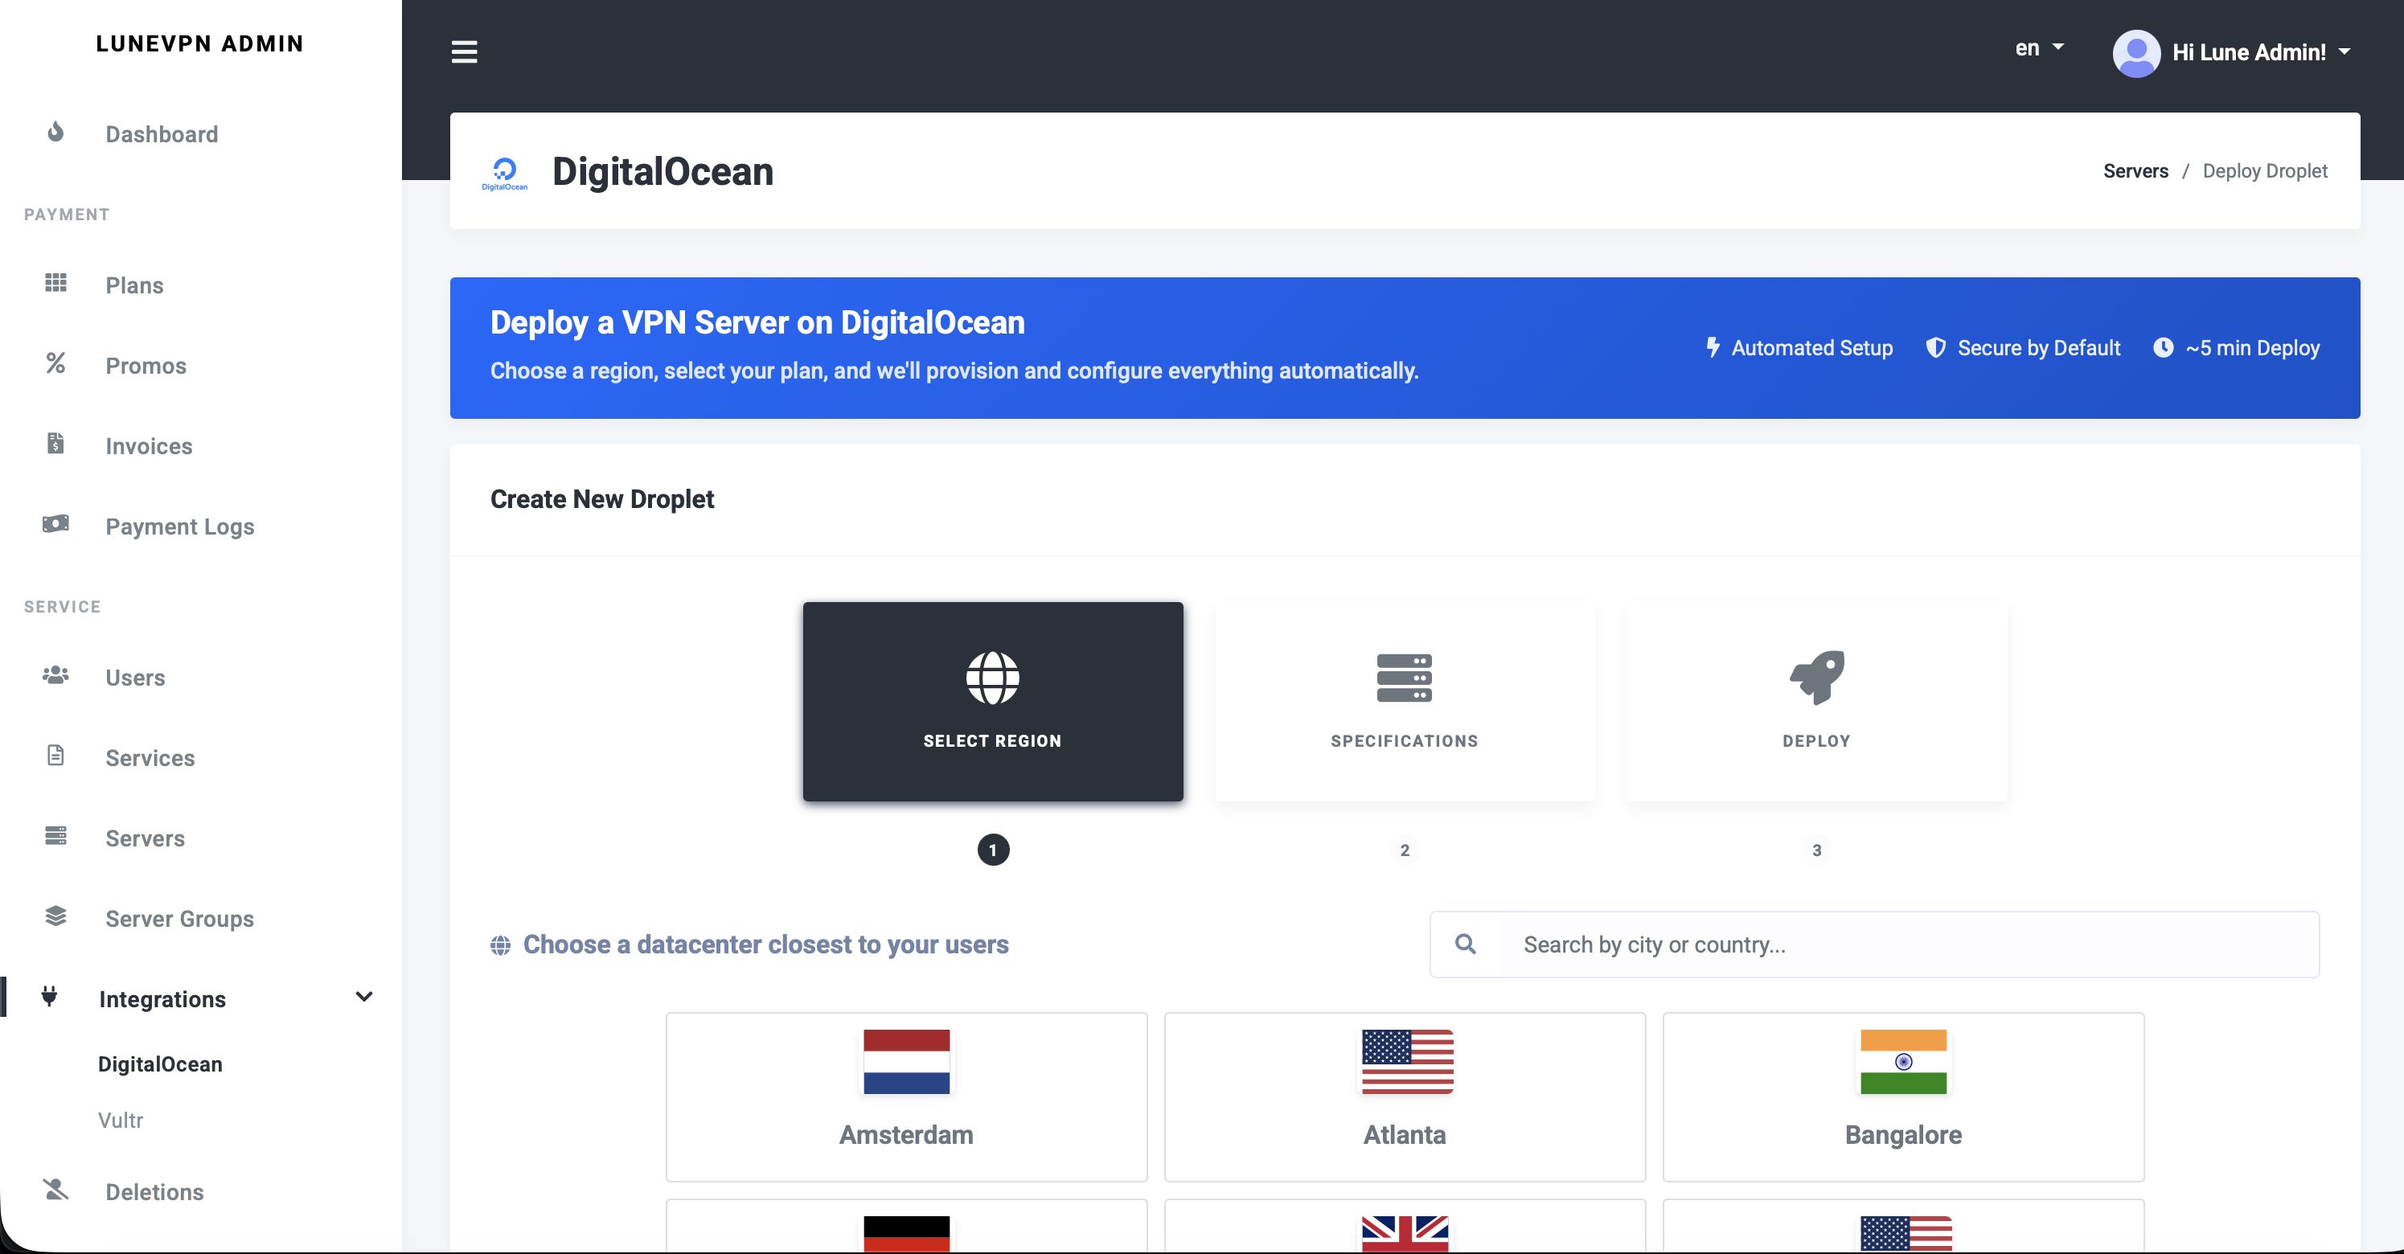Click the Dashboard flame icon
The image size is (2404, 1254).
(56, 133)
